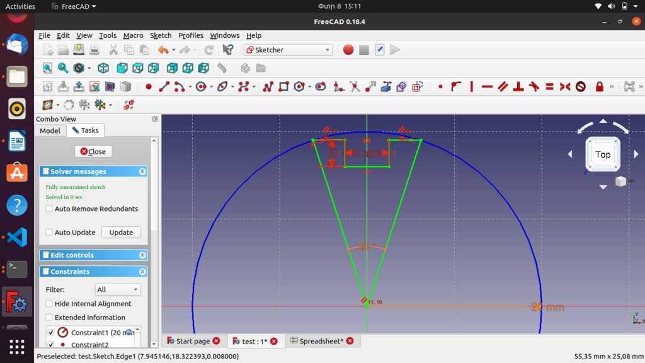Click the Top face of navigation cube
This screenshot has width=645, height=363.
point(603,154)
